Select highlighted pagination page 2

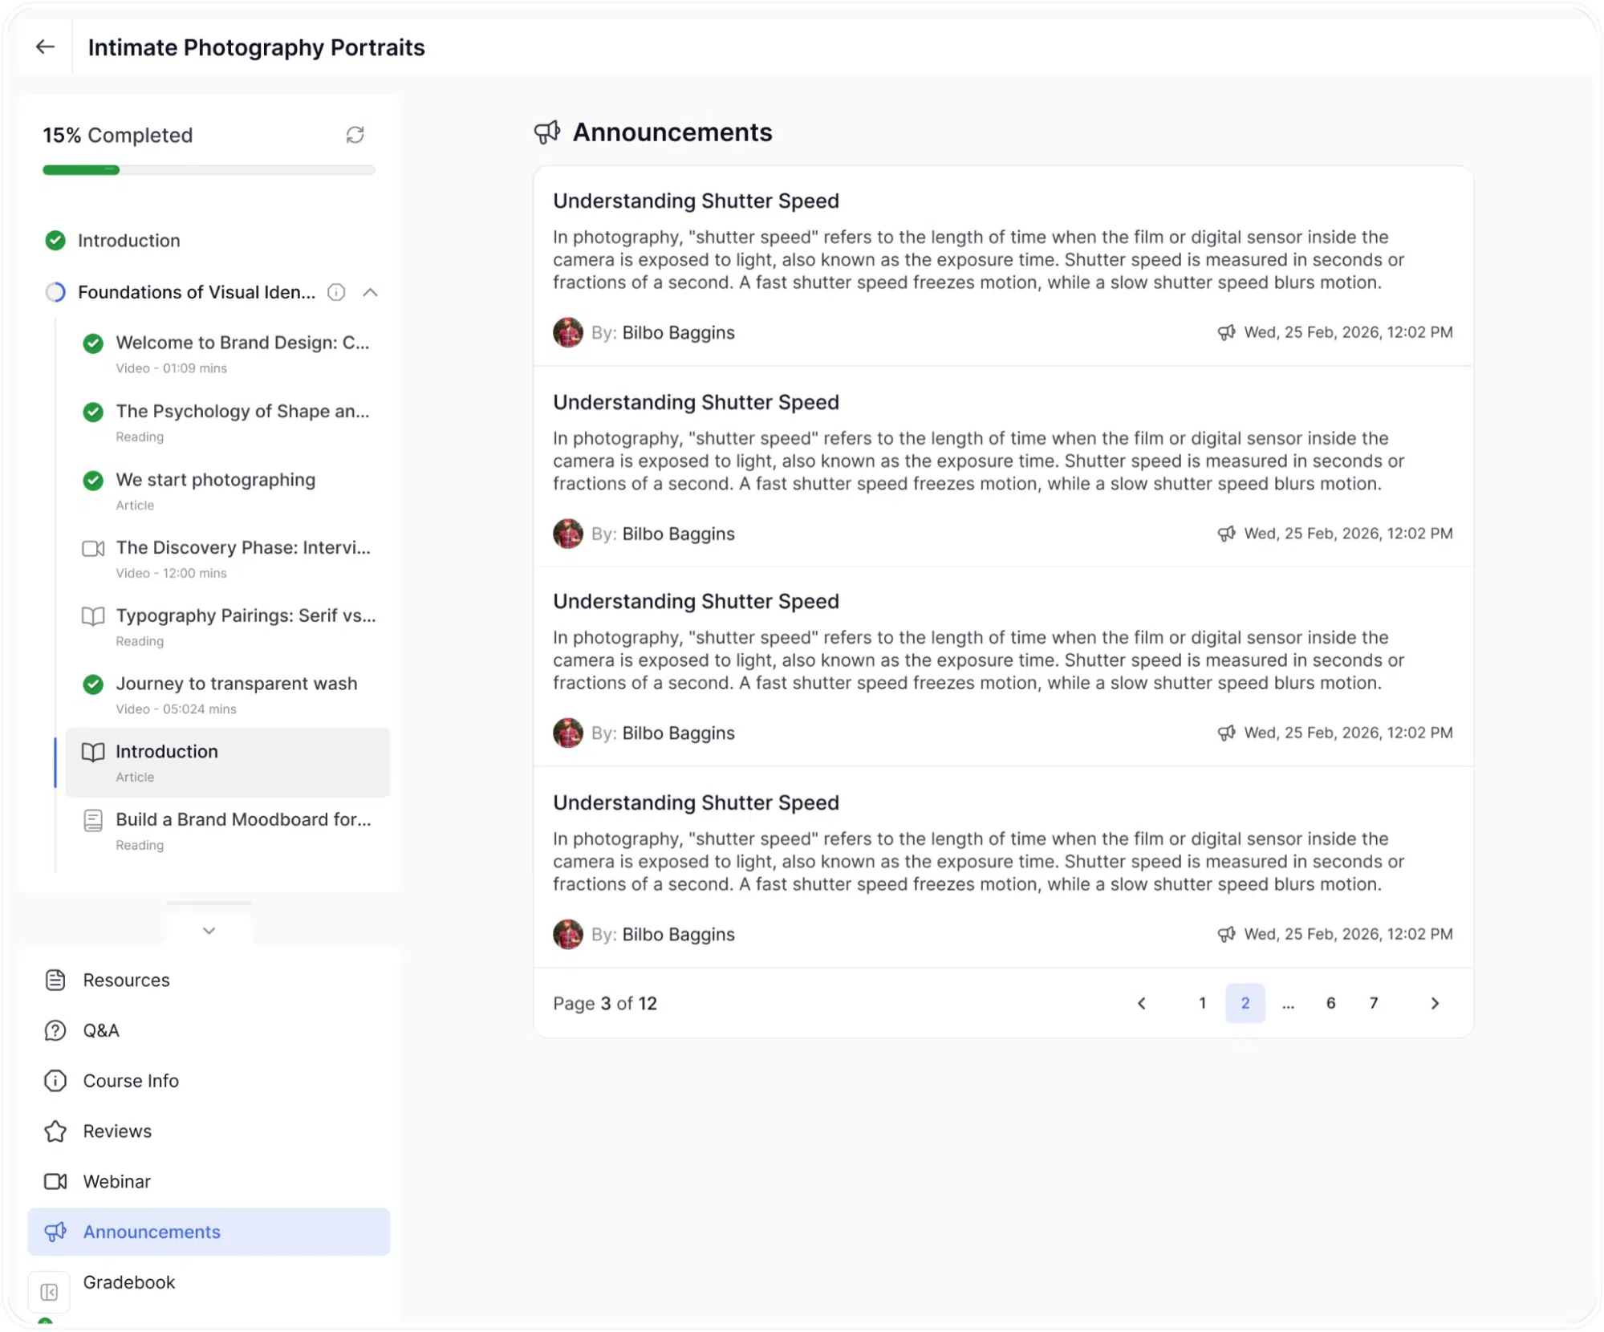coord(1245,1004)
